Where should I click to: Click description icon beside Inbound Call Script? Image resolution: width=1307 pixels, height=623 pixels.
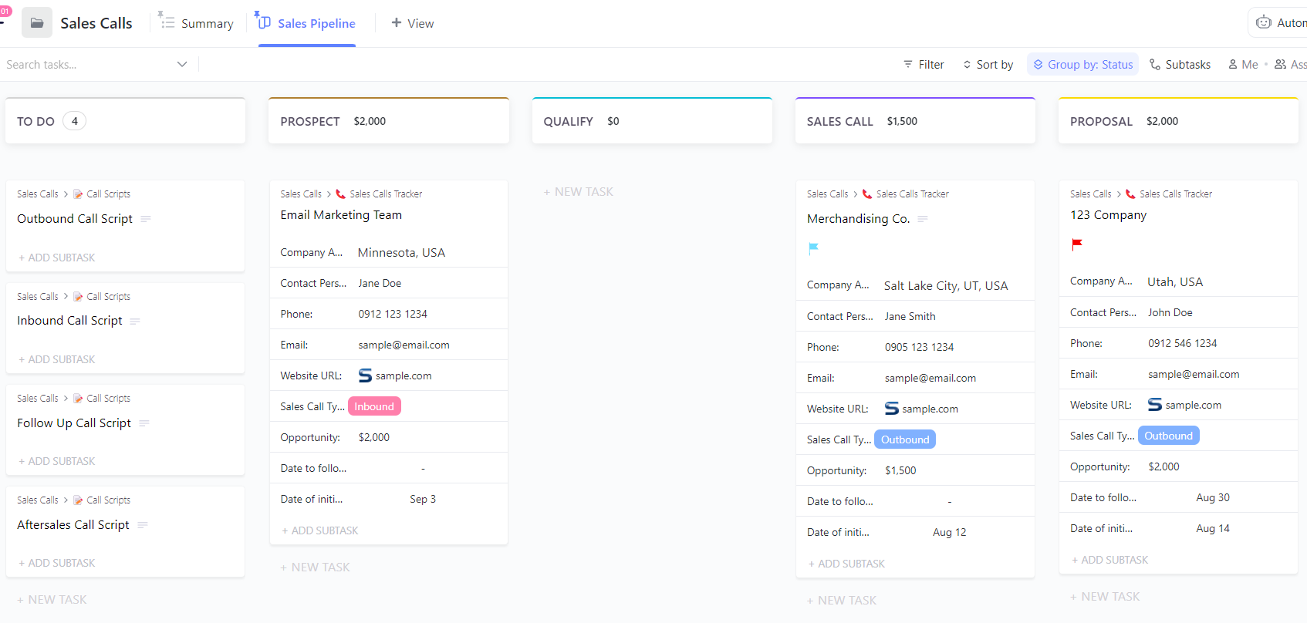[x=135, y=321]
